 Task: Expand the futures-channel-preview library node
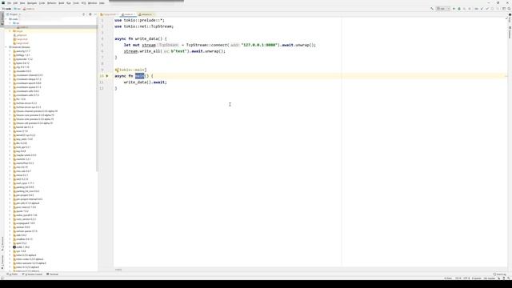click(x=10, y=111)
